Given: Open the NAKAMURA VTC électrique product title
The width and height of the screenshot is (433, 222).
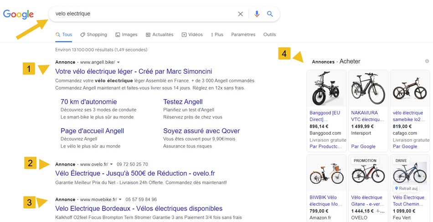Looking at the screenshot, I should (x=367, y=116).
